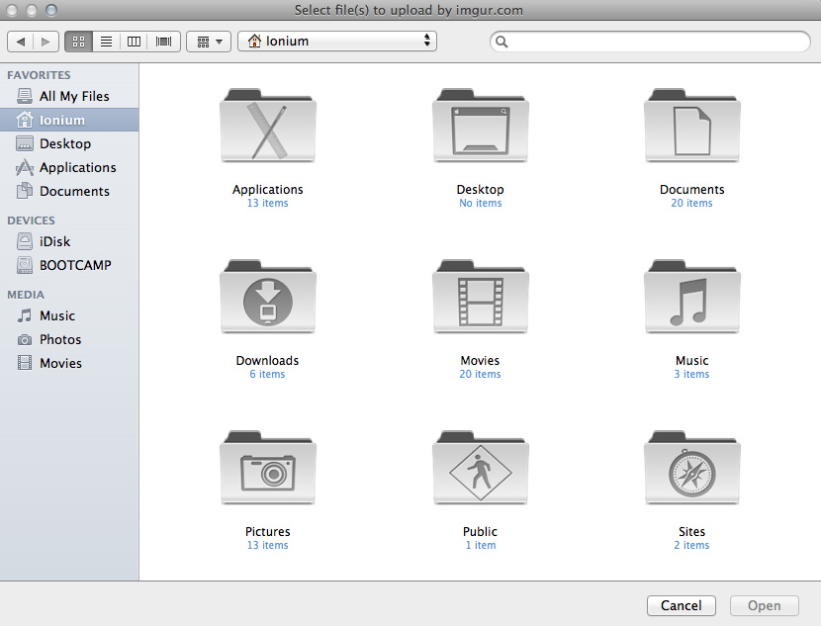Click the Downloads folder name label

point(267,361)
